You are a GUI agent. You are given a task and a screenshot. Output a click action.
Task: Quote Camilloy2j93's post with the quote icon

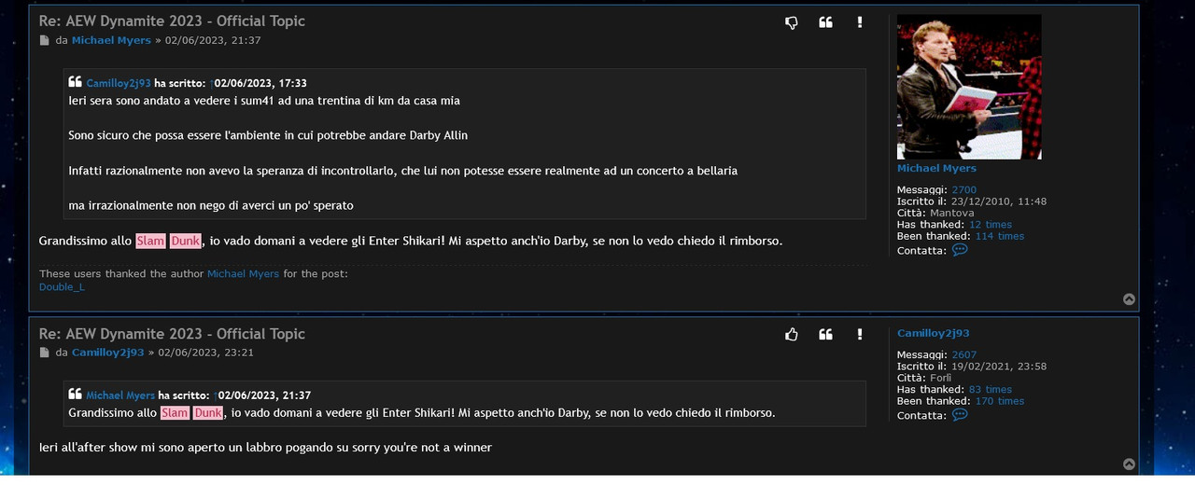825,334
